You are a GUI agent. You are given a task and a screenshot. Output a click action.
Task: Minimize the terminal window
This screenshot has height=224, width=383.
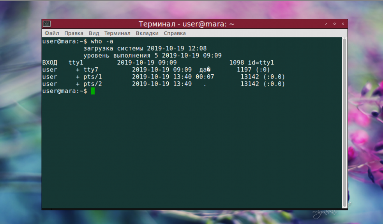pyautogui.click(x=327, y=24)
